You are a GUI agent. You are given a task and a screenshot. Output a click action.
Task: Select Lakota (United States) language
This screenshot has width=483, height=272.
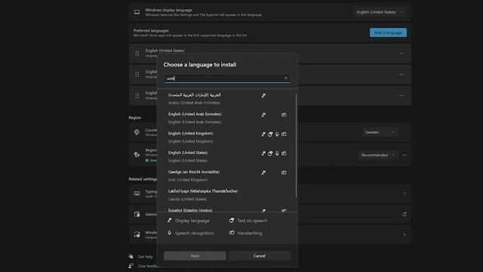point(226,195)
